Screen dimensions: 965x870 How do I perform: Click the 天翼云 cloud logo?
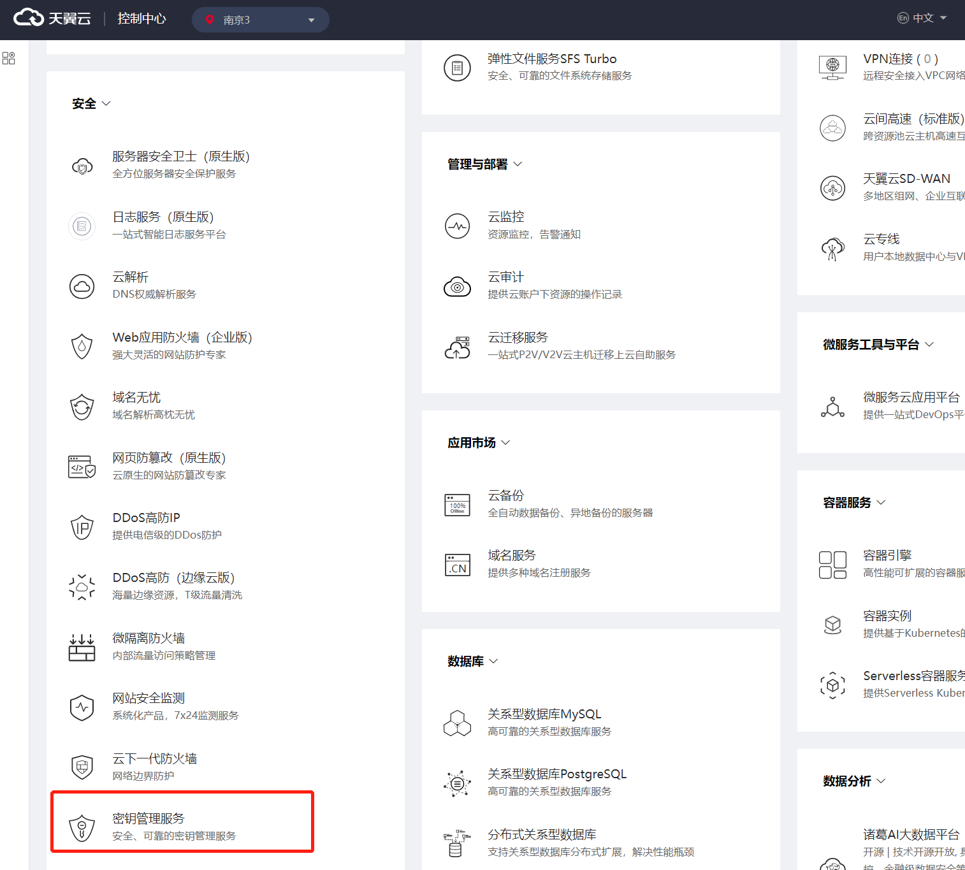(52, 18)
